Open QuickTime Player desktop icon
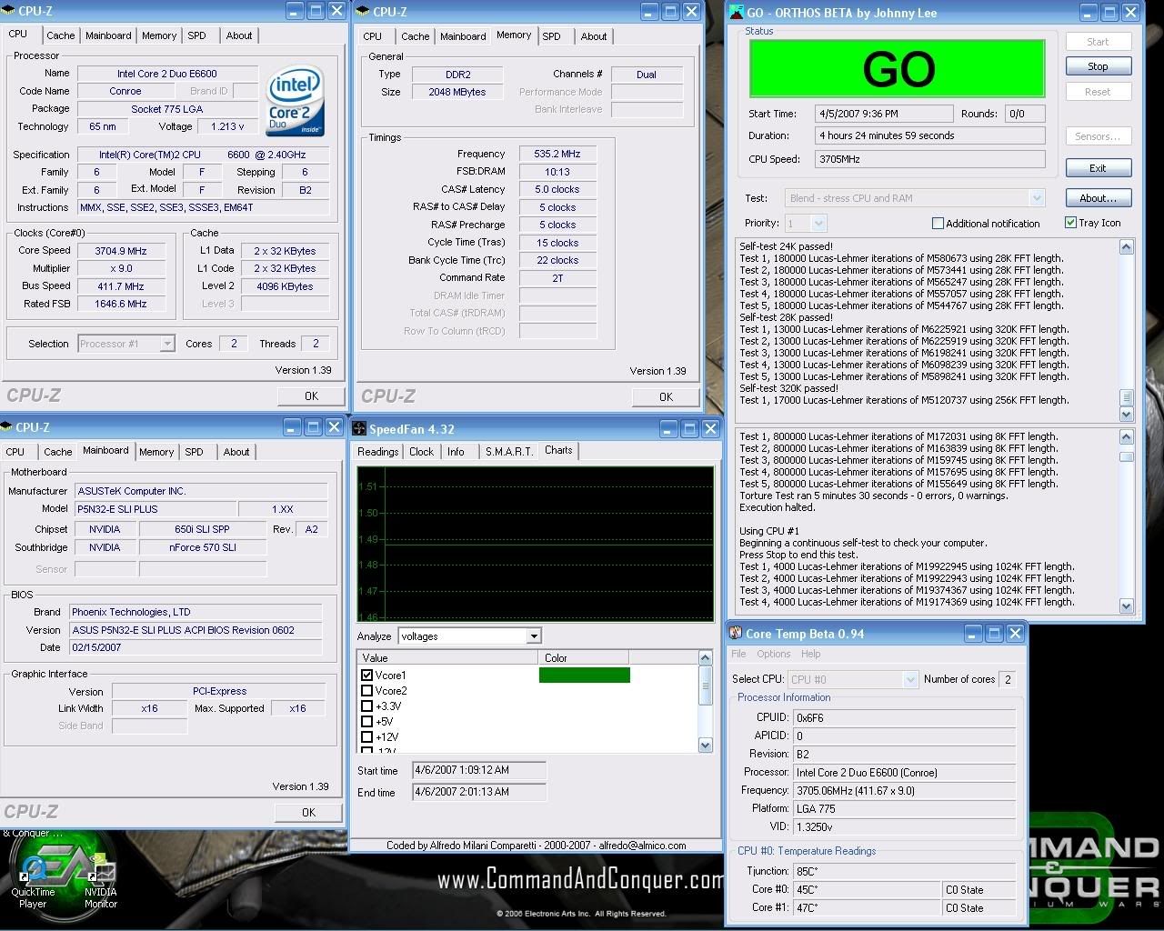The width and height of the screenshot is (1164, 931). point(33,880)
